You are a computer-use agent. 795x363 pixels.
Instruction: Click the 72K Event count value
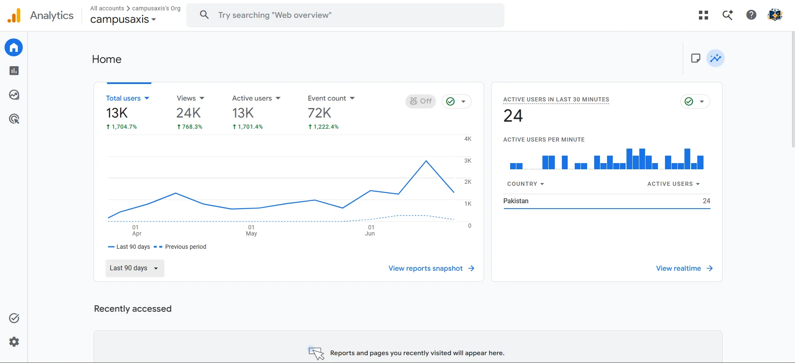pyautogui.click(x=319, y=113)
